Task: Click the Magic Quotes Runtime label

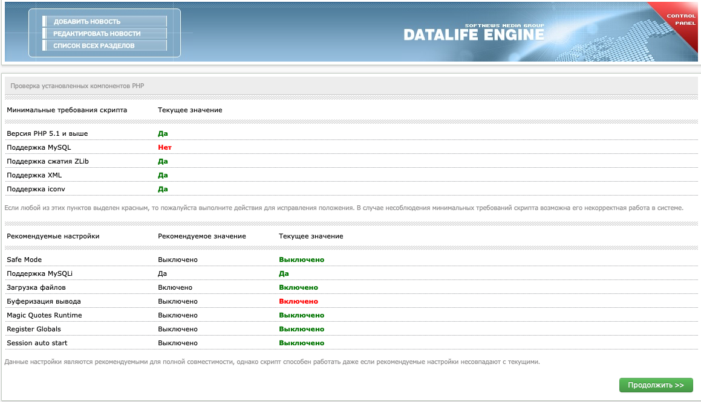Action: tap(44, 315)
